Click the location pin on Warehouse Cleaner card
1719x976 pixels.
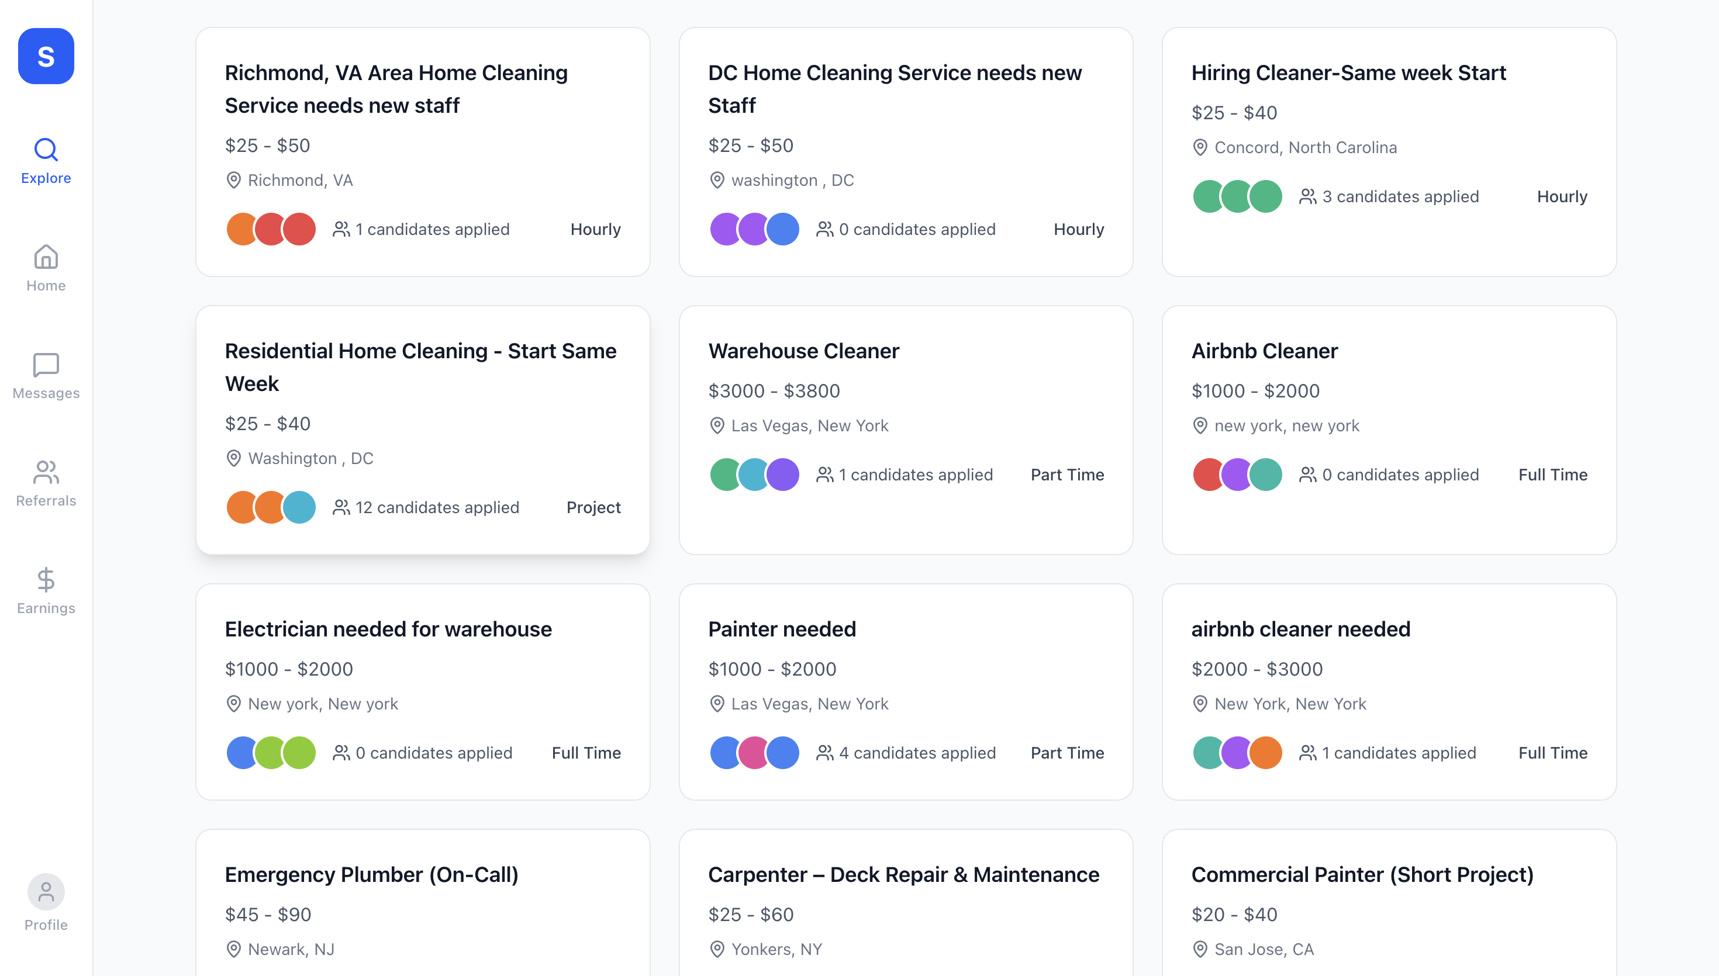[x=716, y=425]
